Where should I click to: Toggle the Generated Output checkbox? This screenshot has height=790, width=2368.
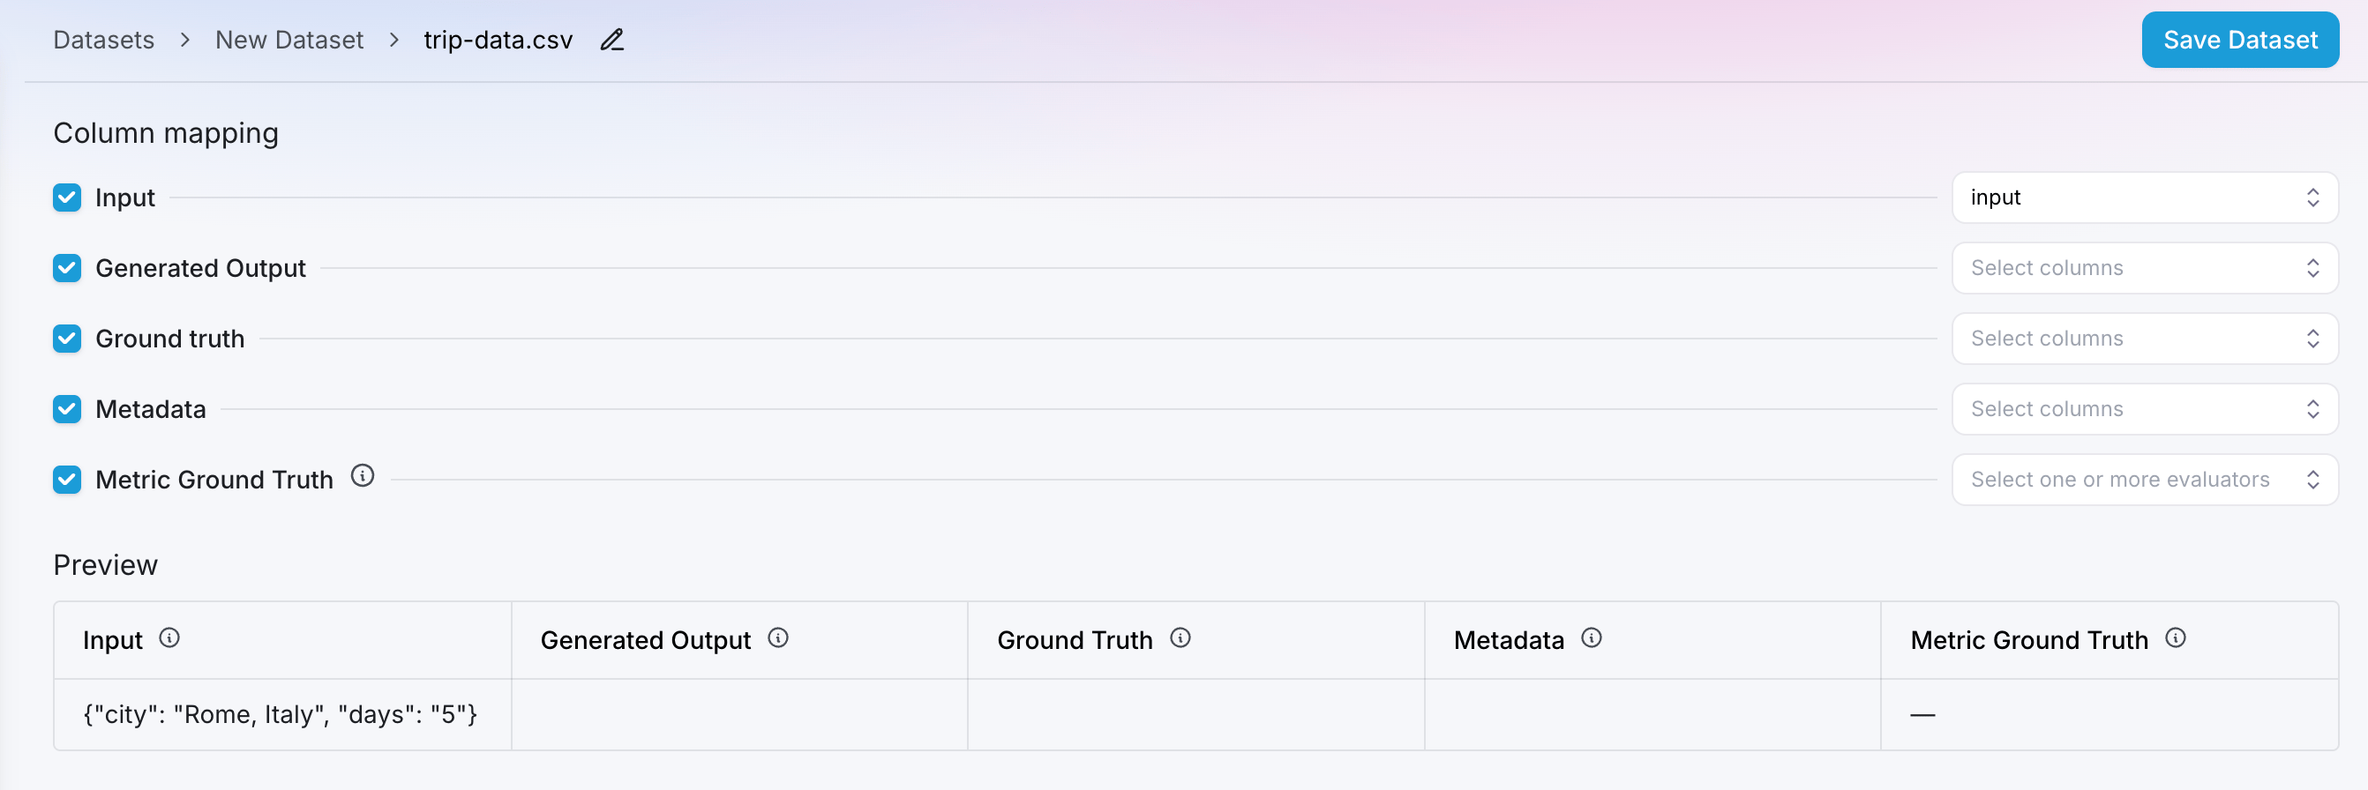67,268
